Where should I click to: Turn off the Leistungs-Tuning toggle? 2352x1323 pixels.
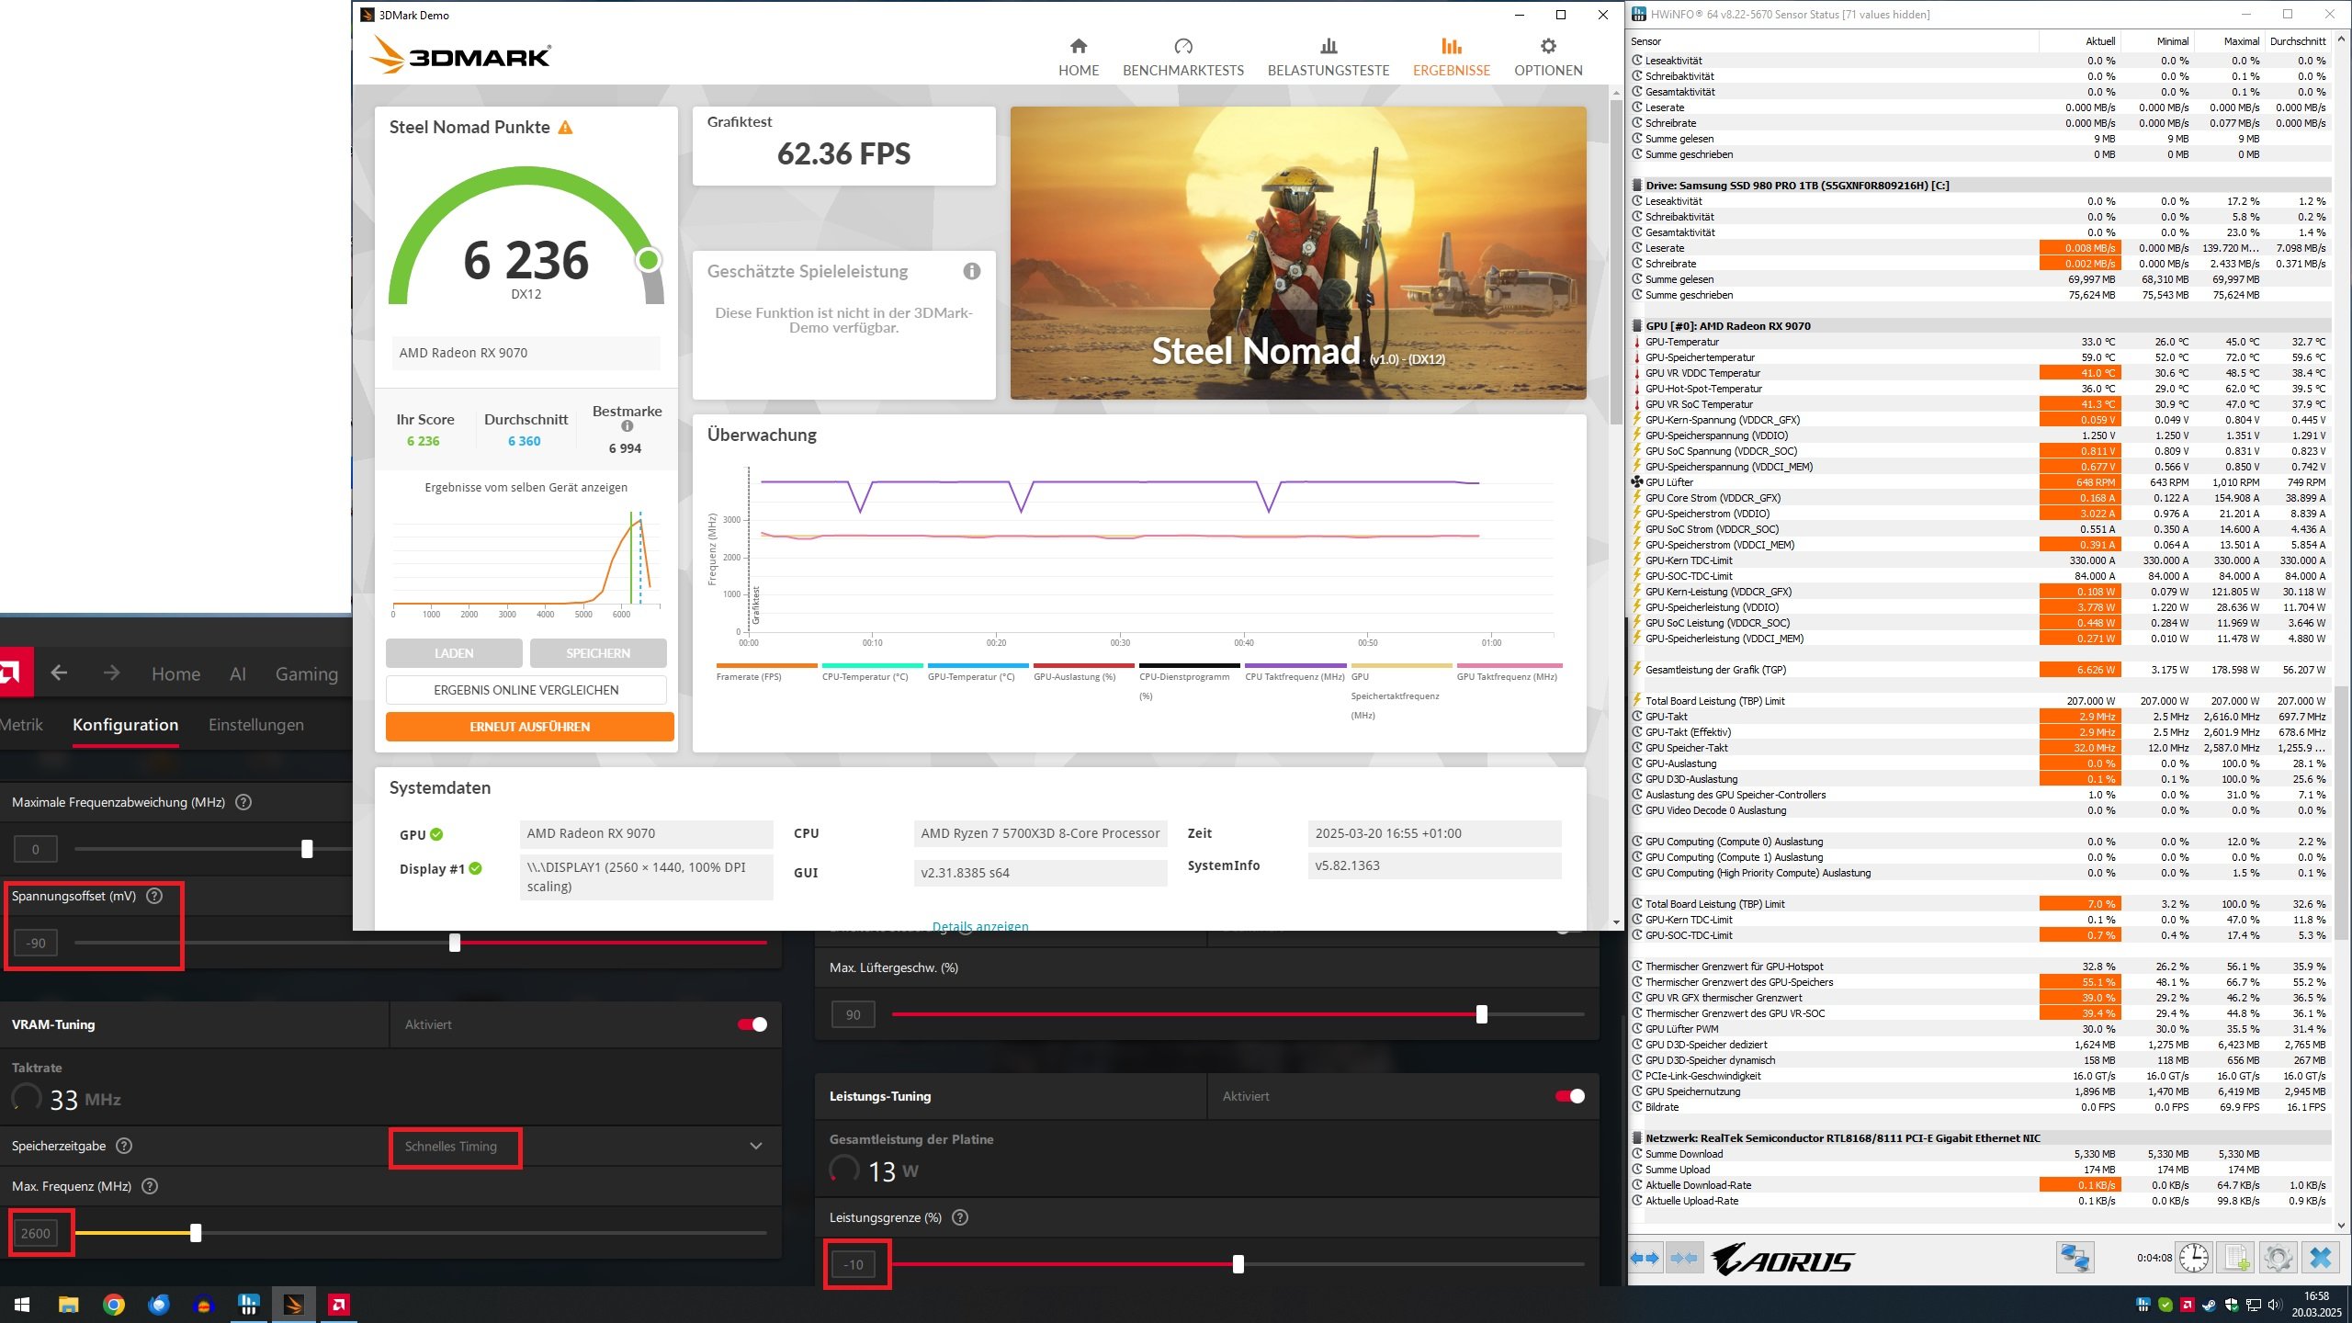pyautogui.click(x=1569, y=1096)
